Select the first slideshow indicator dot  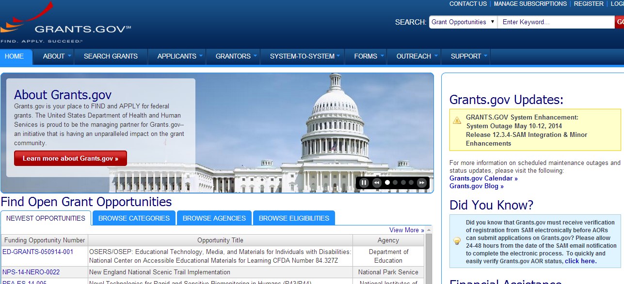coord(387,183)
